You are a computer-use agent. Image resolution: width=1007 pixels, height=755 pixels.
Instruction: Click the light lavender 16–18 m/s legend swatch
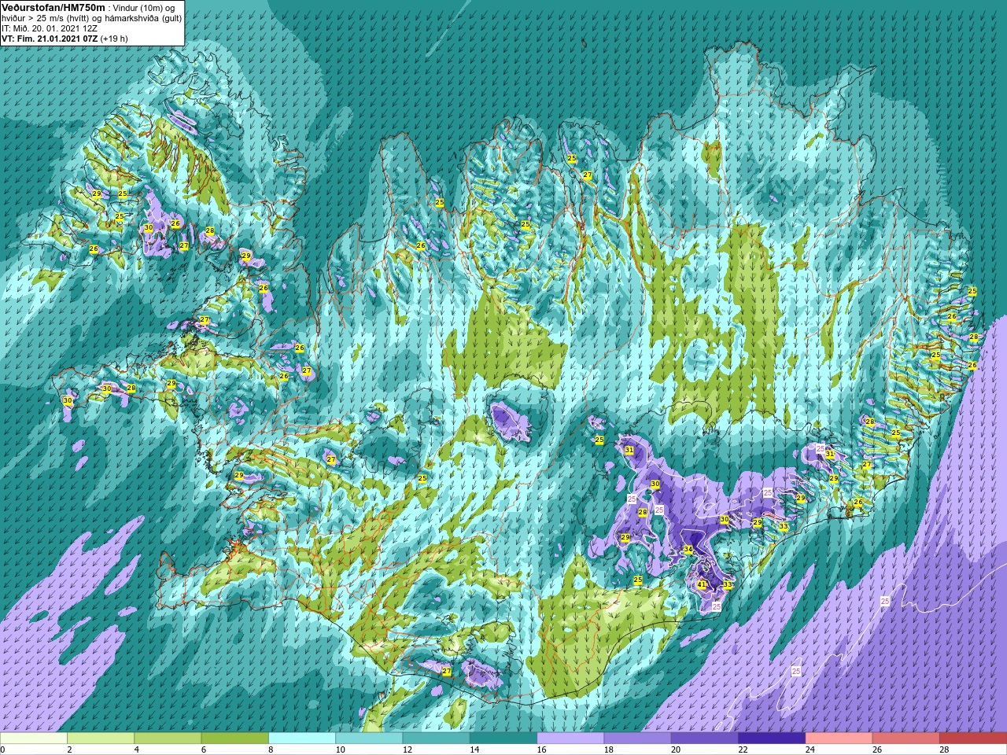click(x=570, y=738)
